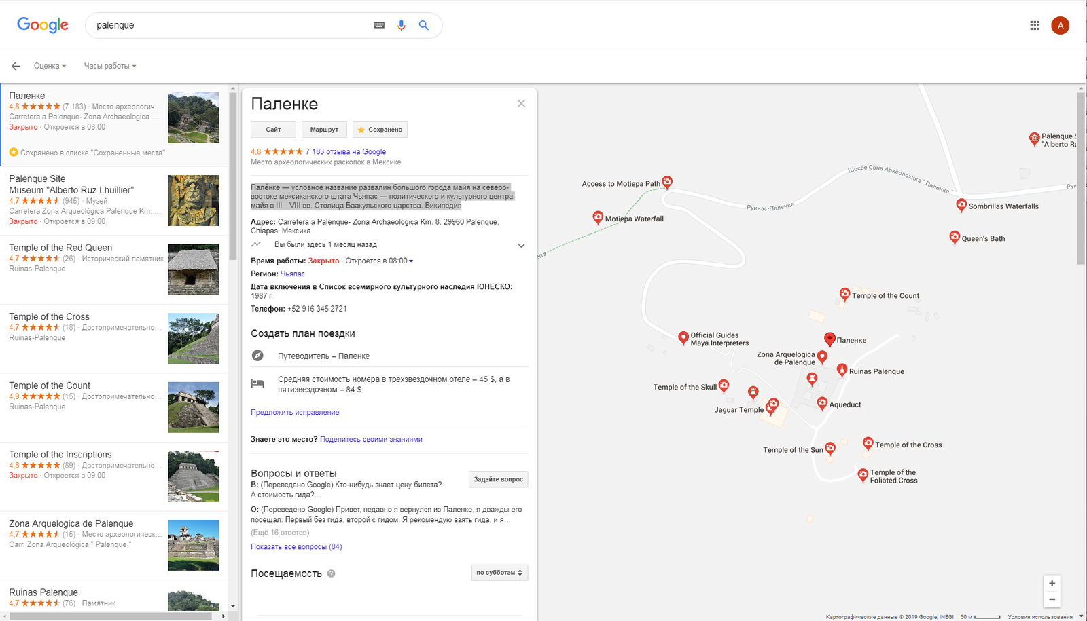Screen dimensions: 1087x621
Task: Click Предложить исправление link
Action: coord(295,413)
